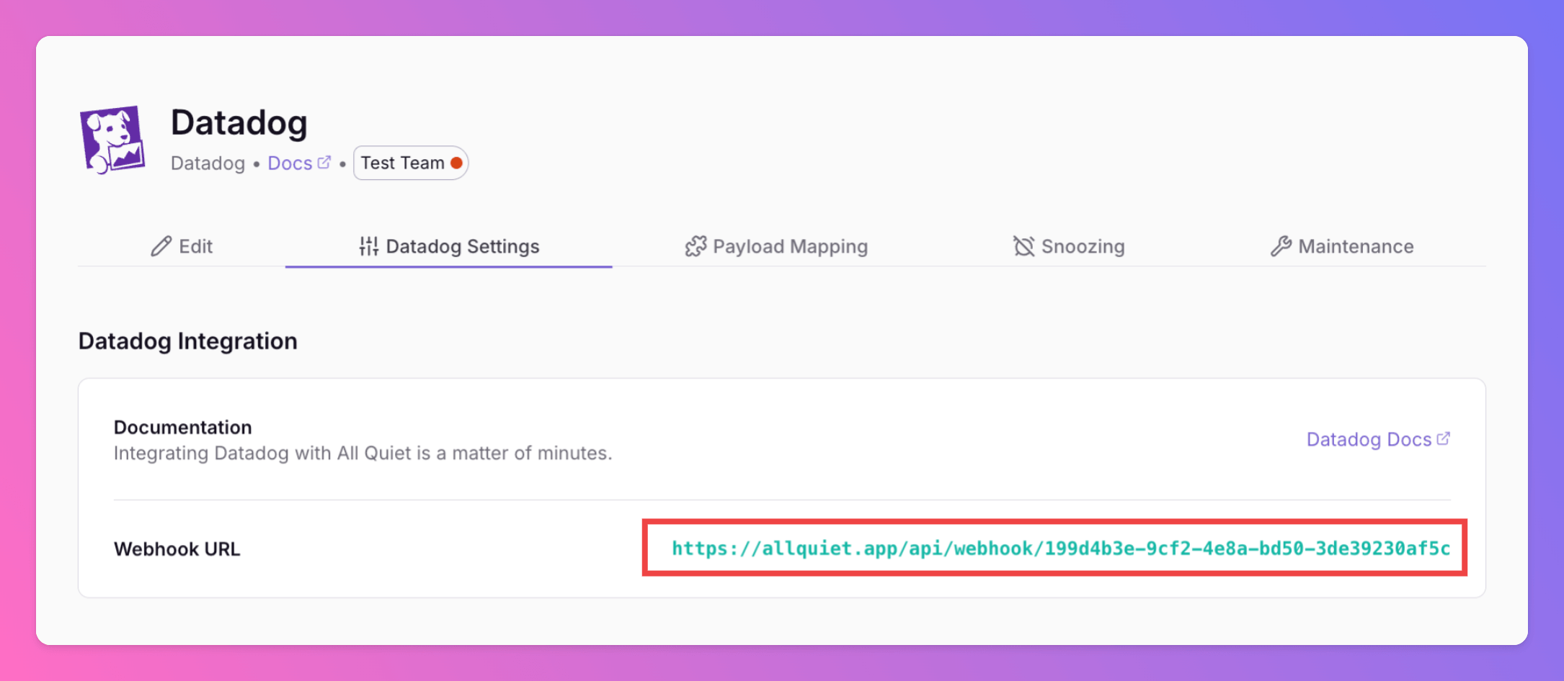Click the webhook URL allquiet.app/api/webhook
The image size is (1564, 681).
[x=1060, y=549]
